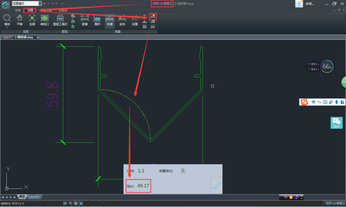Open the 文件 file menu

[x=18, y=10]
